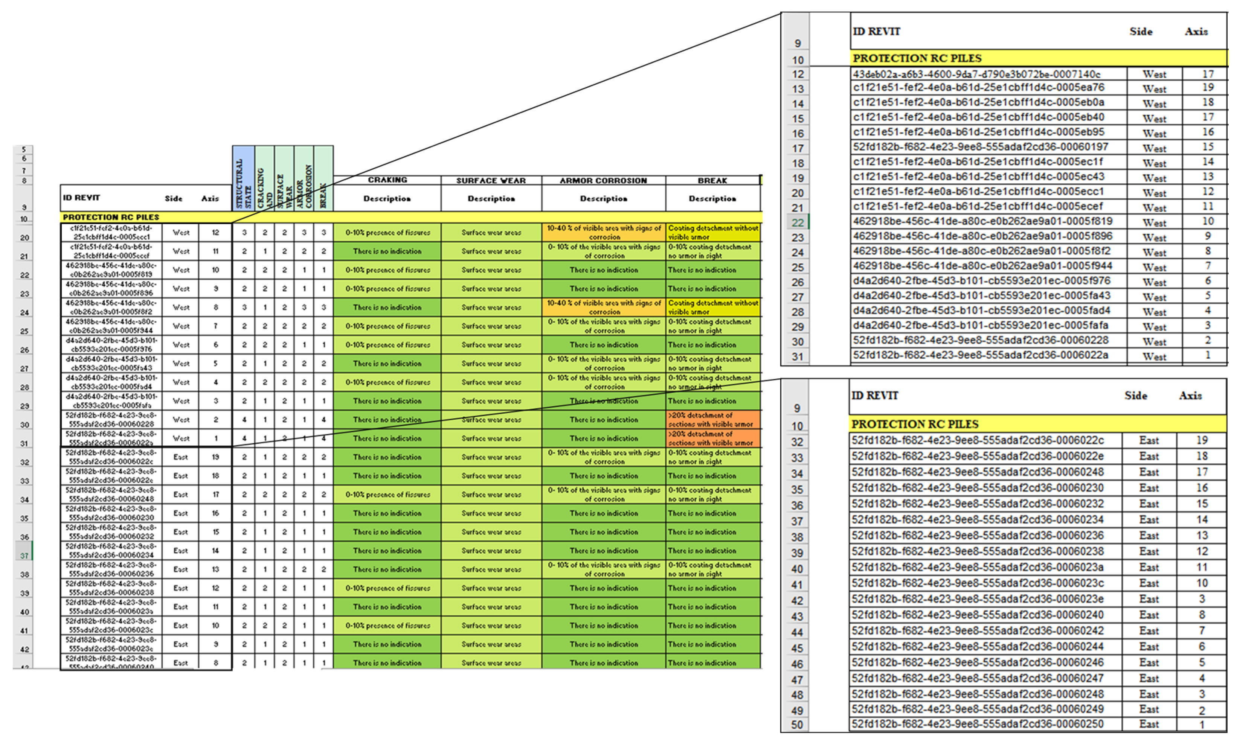Select the blue STRUCTURAL STATE column header
This screenshot has width=1237, height=743.
(x=243, y=178)
